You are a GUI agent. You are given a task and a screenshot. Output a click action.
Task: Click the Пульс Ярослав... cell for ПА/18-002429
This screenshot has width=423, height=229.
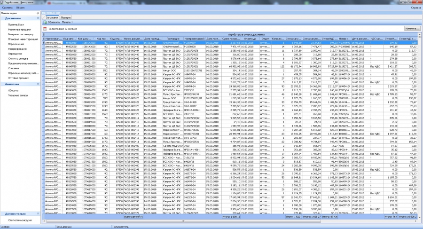coord(173,94)
